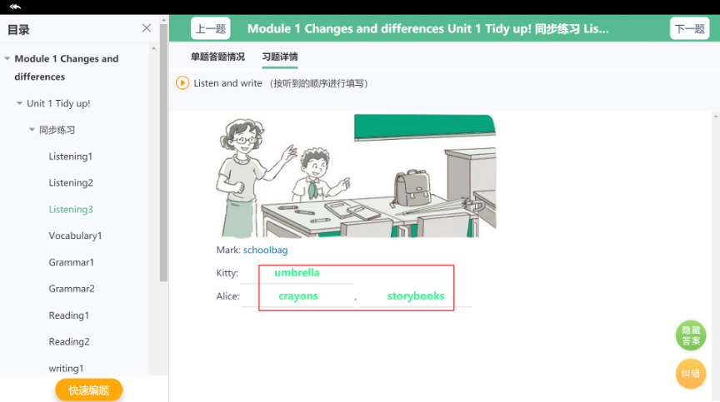Viewport: 720px width, 402px height.
Task: Select the 习题详情 tab
Action: 280,57
